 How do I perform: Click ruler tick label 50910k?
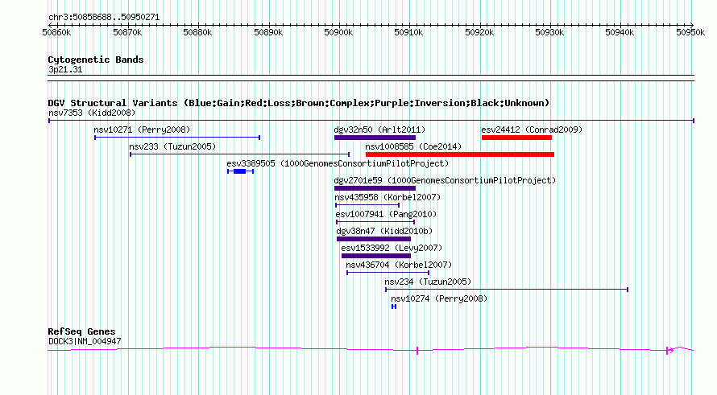(x=408, y=32)
